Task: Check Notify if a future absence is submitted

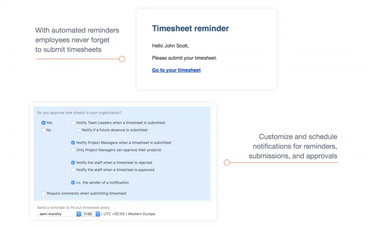Action: (79, 130)
